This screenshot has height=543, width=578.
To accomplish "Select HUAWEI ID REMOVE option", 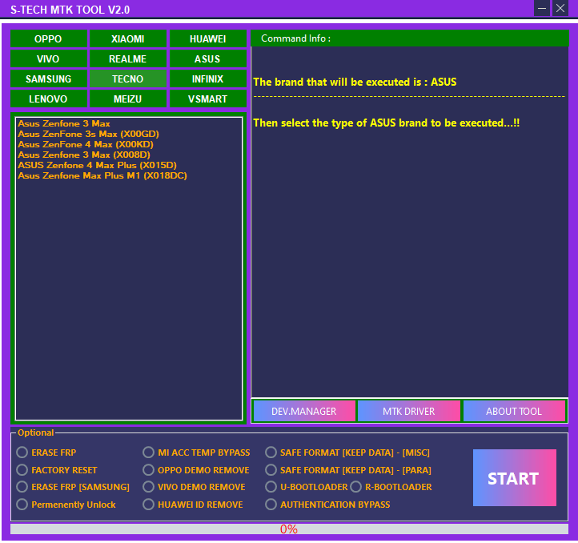I will 193,505.
